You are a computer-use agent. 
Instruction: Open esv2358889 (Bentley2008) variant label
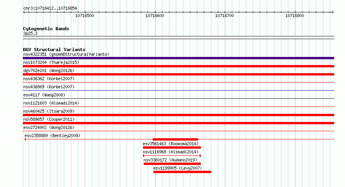pos(52,136)
